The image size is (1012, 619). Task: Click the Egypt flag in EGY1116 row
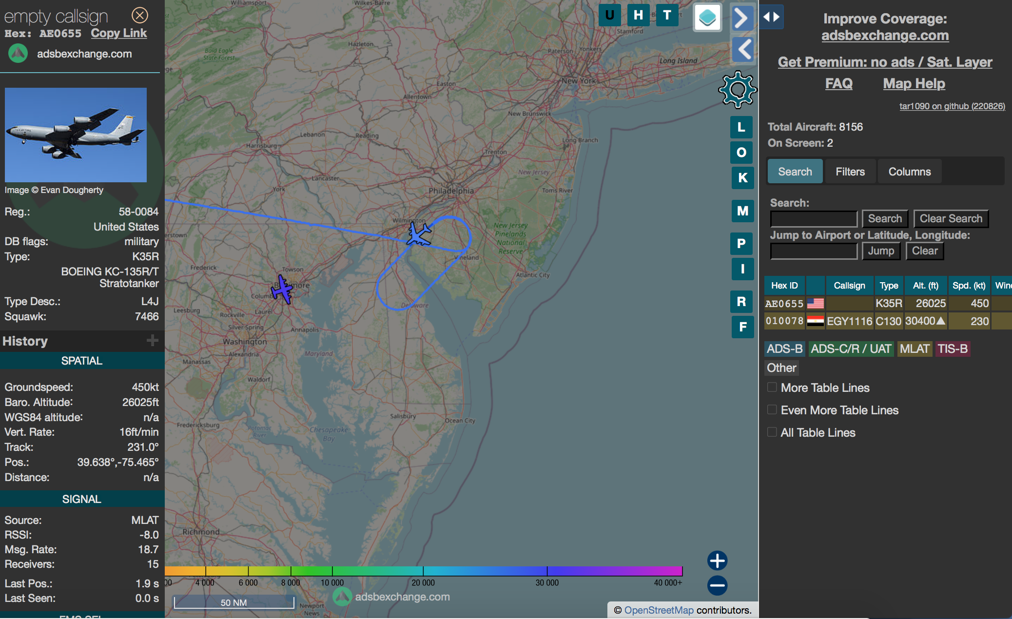[x=815, y=321]
